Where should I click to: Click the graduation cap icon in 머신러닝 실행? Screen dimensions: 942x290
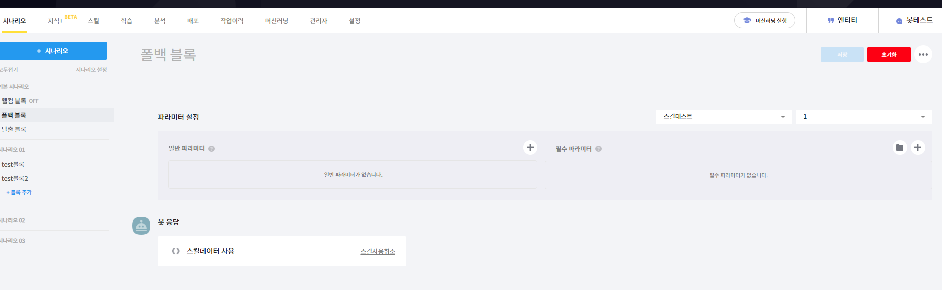(x=747, y=20)
